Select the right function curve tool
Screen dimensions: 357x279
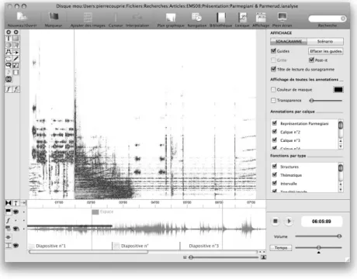[x=16, y=89]
